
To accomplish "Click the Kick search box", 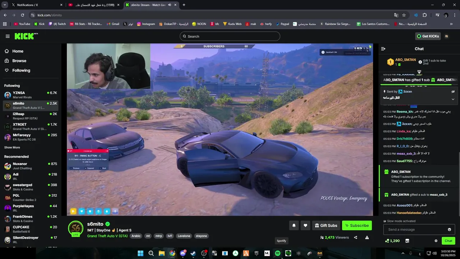I will 230,36.
